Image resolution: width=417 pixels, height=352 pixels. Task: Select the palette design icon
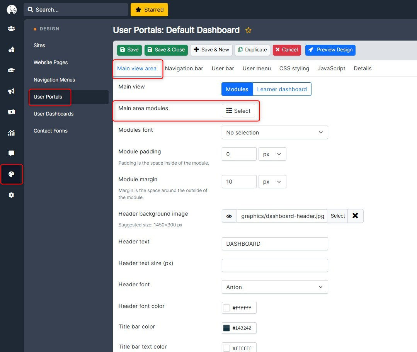(11, 174)
